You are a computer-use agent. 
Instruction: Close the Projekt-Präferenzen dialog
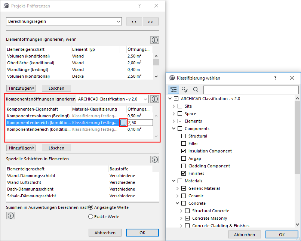click(x=156, y=6)
